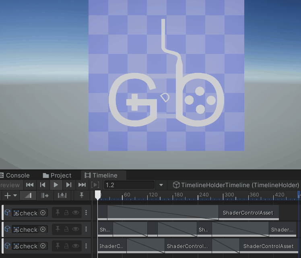Advance to the next frame
301x258 pixels.
69,185
